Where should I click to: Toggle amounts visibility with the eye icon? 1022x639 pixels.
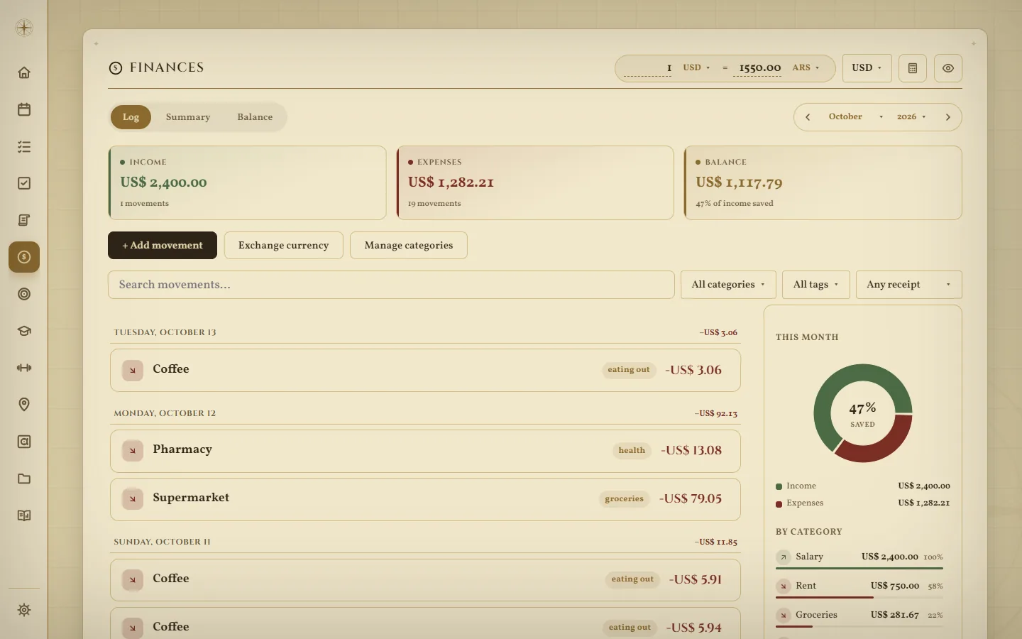coord(948,68)
